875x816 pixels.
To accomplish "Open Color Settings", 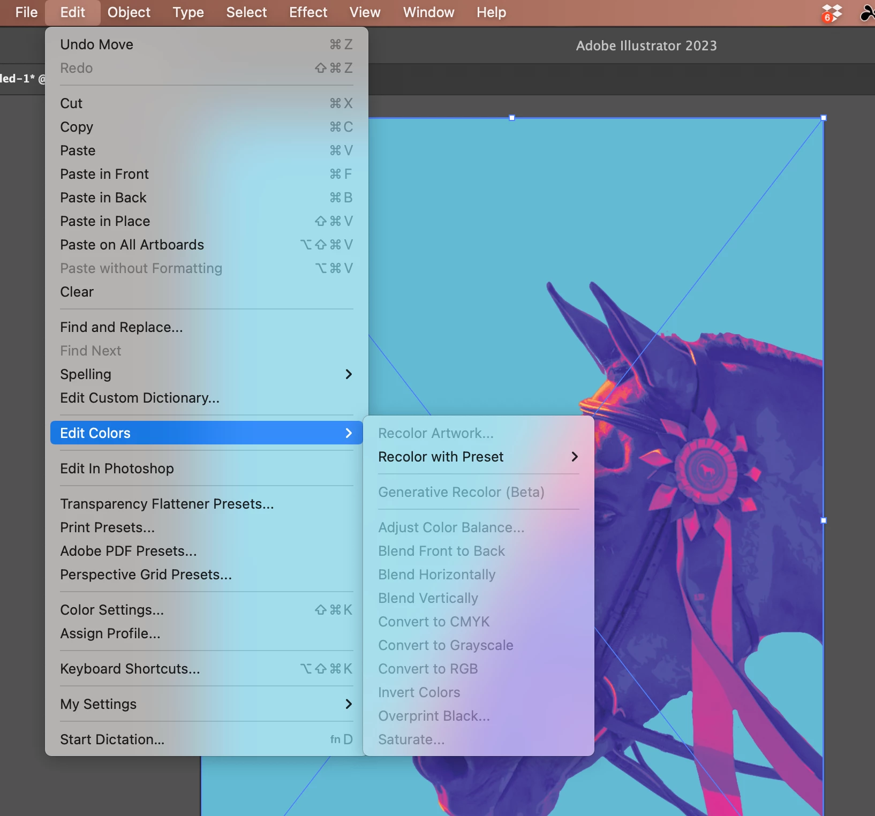I will coord(206,610).
